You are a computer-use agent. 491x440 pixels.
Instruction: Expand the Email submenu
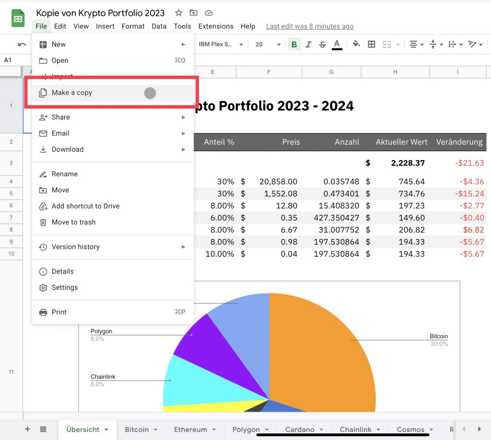(113, 133)
